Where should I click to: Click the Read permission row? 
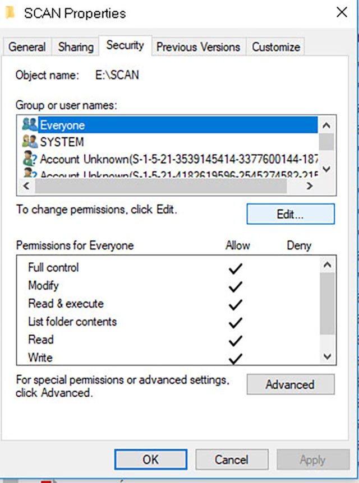point(168,340)
